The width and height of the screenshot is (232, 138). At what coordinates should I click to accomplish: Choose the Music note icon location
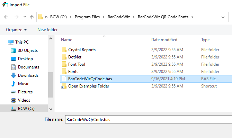point(13,84)
